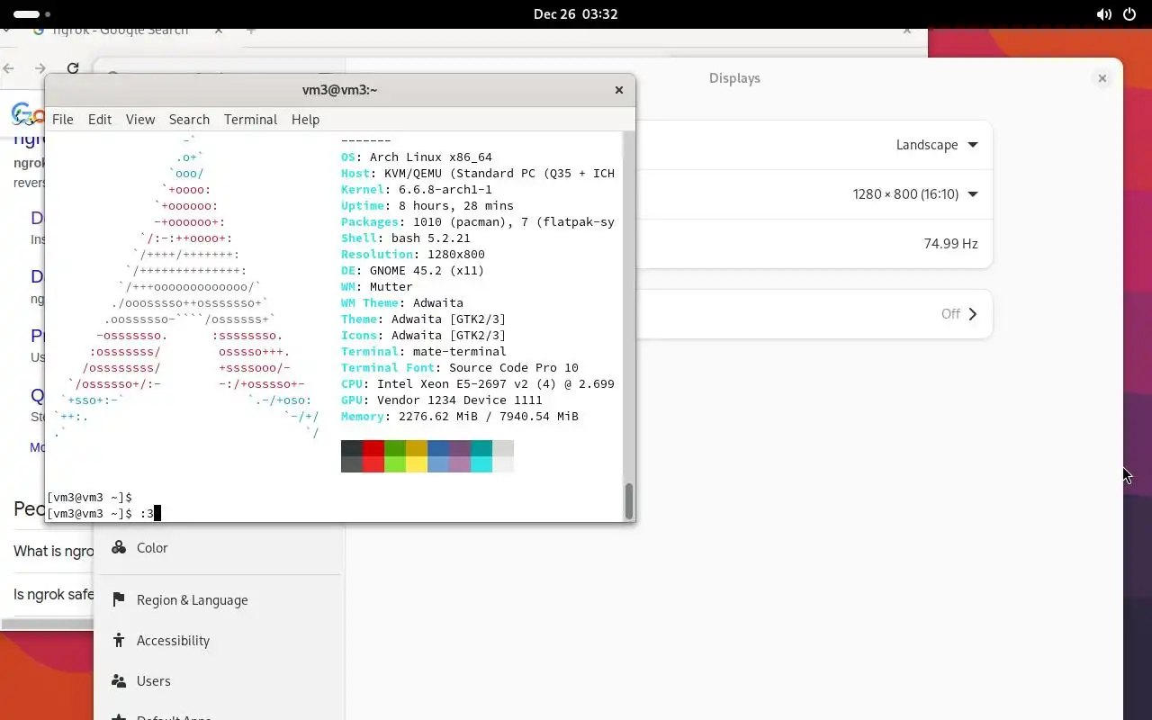Click the 'WM Theme: Adwaita' line
The image size is (1152, 720).
pyautogui.click(x=402, y=302)
